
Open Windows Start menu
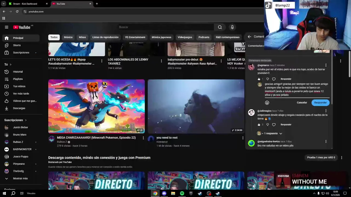pos(4,193)
